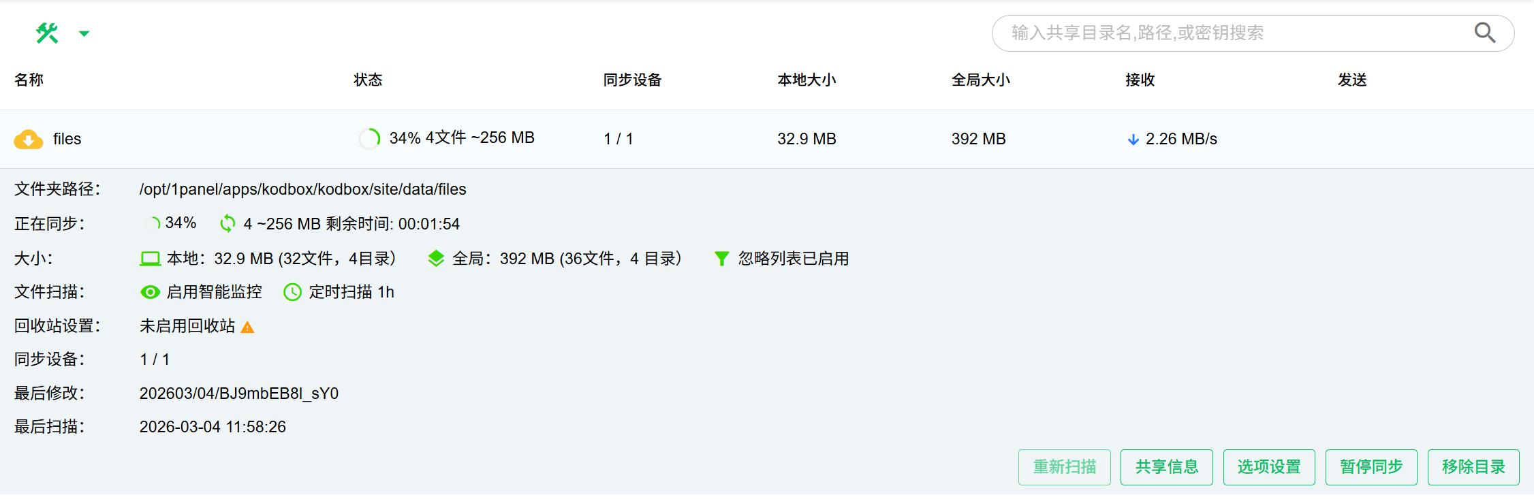
Task: Click the 34% sync progress spinner in status column
Action: (x=369, y=138)
